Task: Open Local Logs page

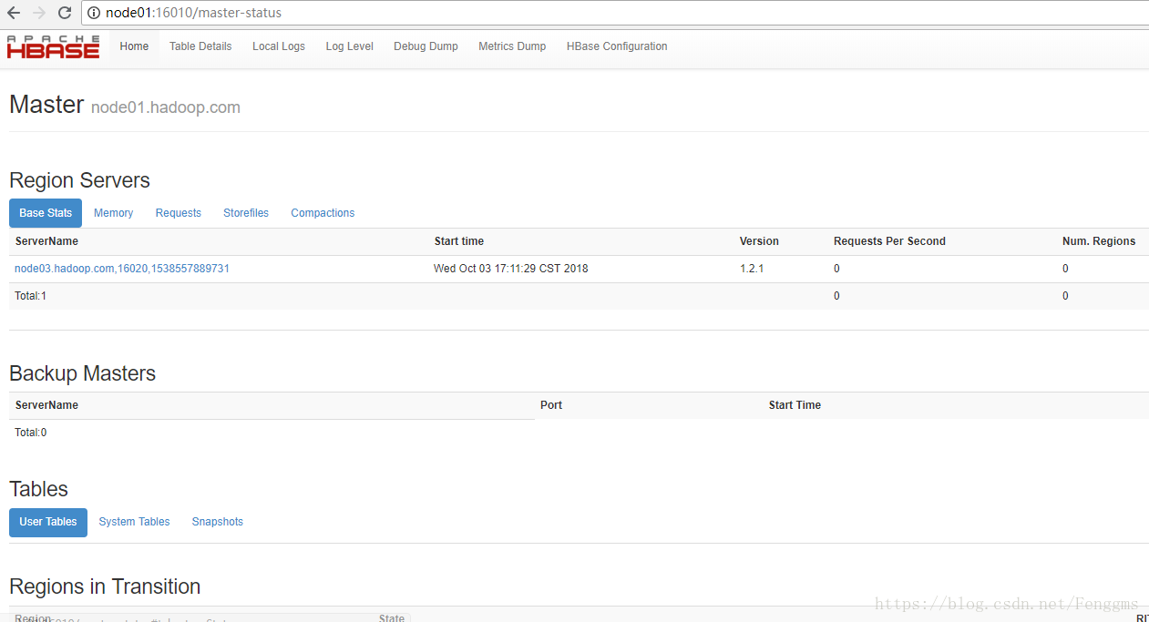Action: coord(279,46)
